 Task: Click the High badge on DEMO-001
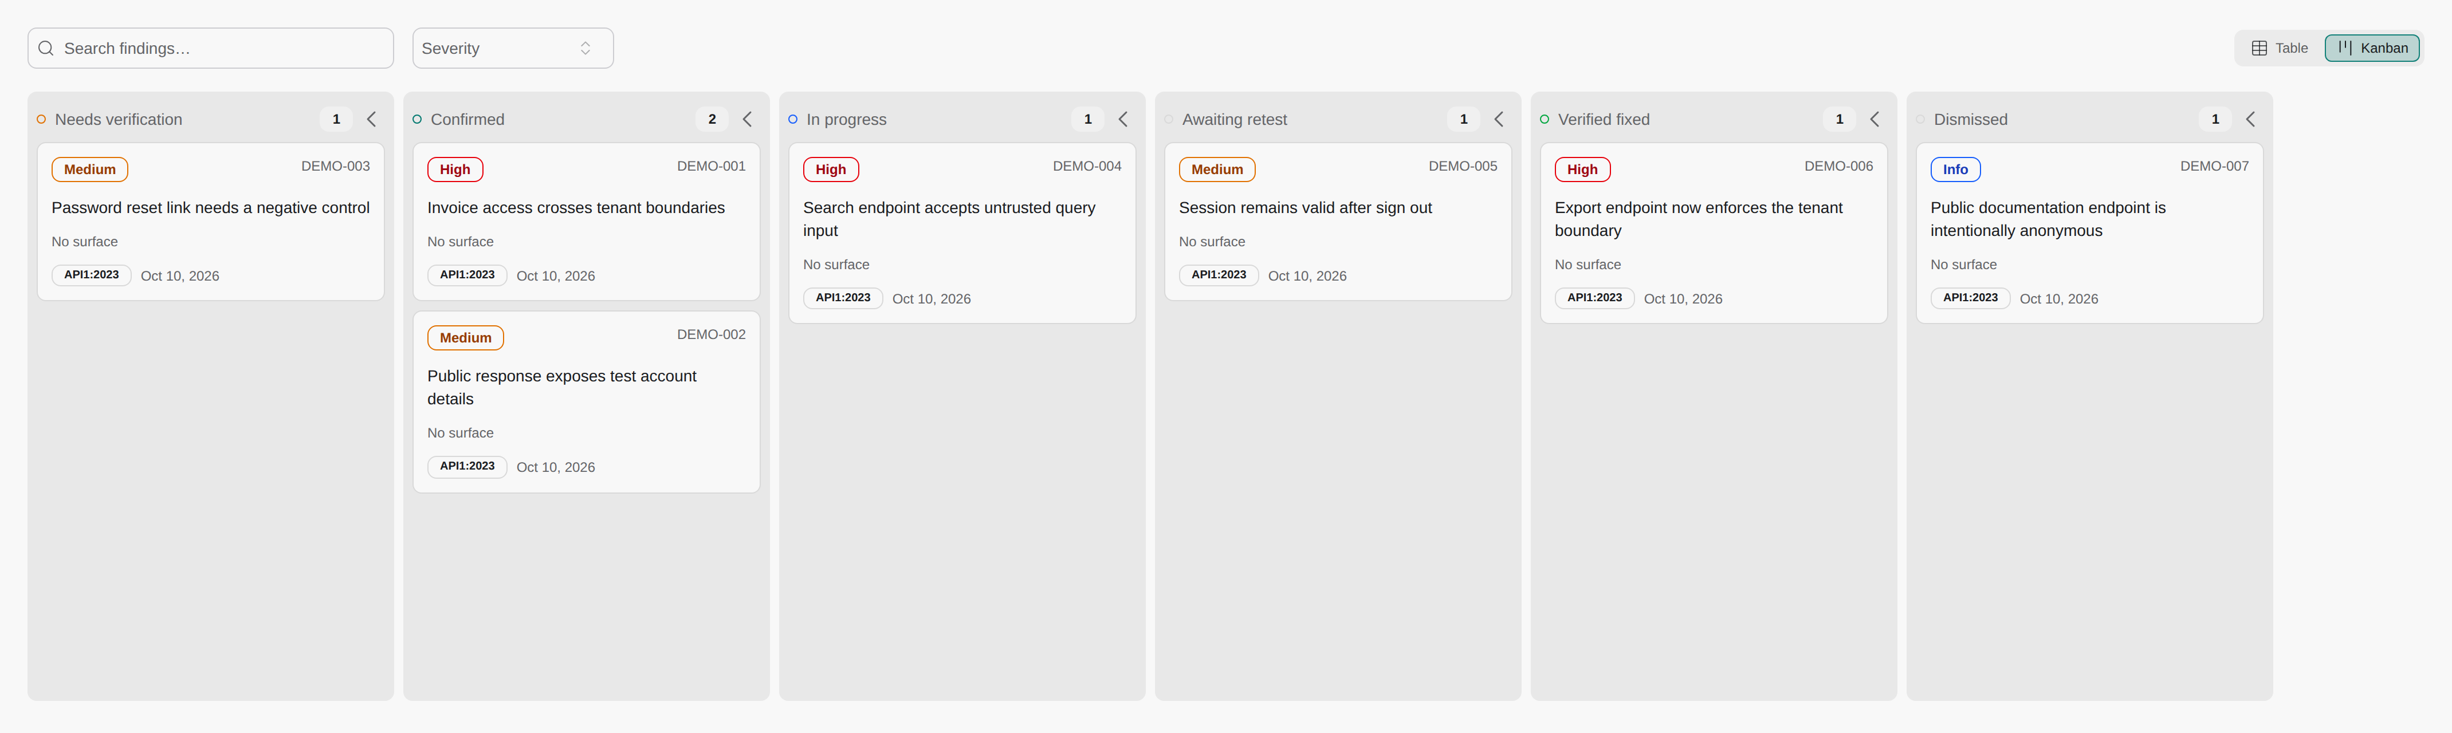[455, 170]
